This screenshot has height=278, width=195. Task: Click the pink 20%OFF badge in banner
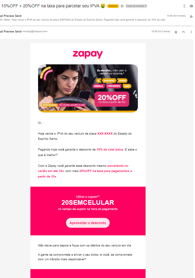112,99
